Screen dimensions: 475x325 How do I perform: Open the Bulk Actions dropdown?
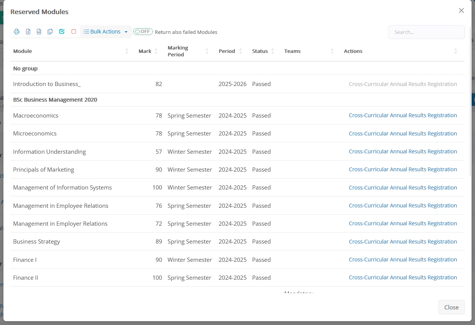(106, 32)
